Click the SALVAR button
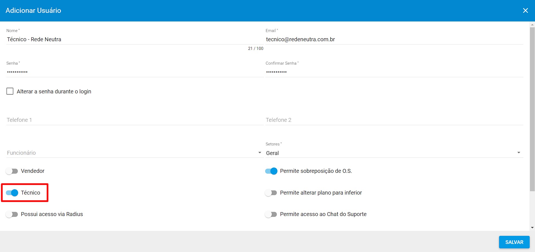Screen dimensions: 535x252 pos(514,242)
